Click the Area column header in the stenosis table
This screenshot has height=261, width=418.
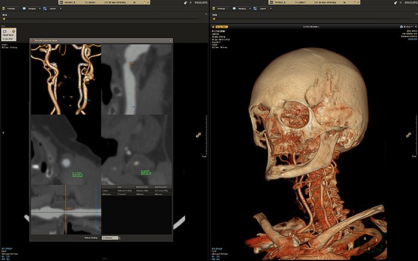(x=119, y=187)
